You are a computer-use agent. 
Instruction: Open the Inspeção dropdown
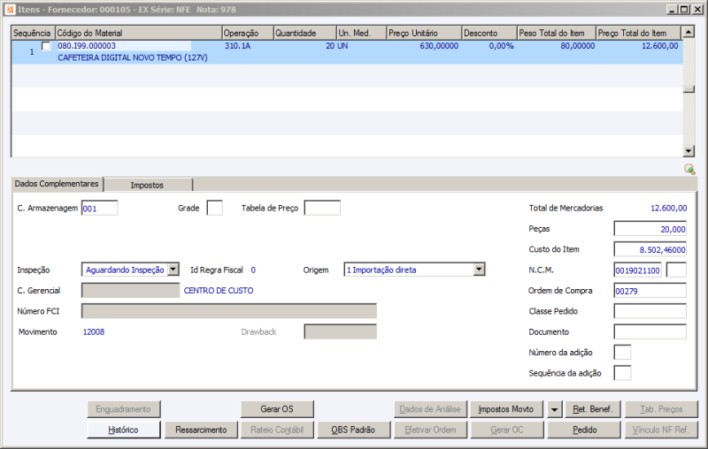[x=173, y=270]
